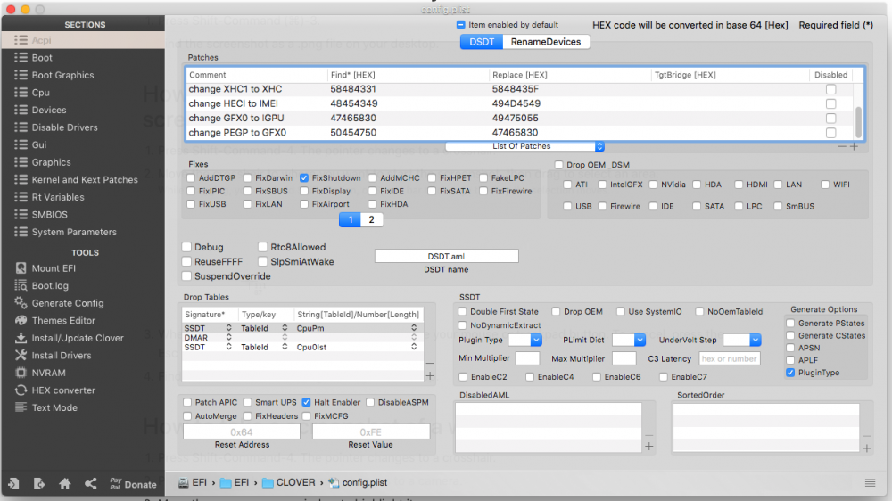Select the Boot Graphics section
The width and height of the screenshot is (892, 501).
(x=82, y=75)
